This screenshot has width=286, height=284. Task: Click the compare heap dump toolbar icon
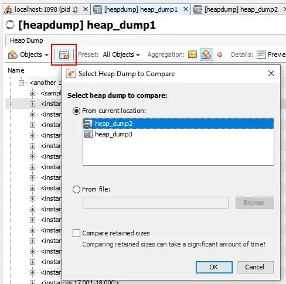point(64,55)
